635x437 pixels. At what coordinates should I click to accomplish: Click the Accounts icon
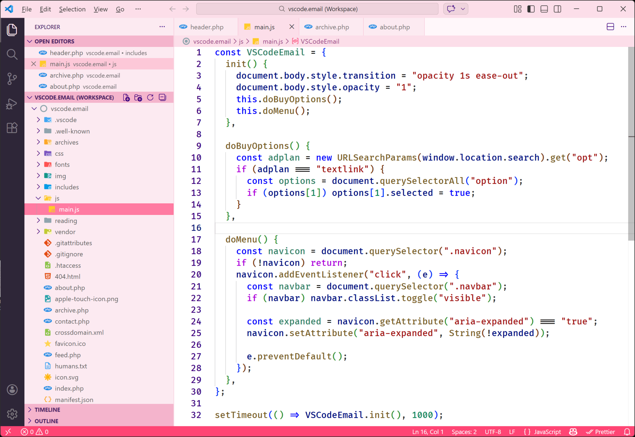click(x=12, y=390)
